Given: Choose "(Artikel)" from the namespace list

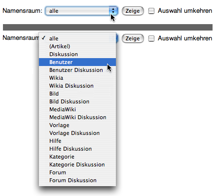Looking at the screenshot, I should (77, 46).
